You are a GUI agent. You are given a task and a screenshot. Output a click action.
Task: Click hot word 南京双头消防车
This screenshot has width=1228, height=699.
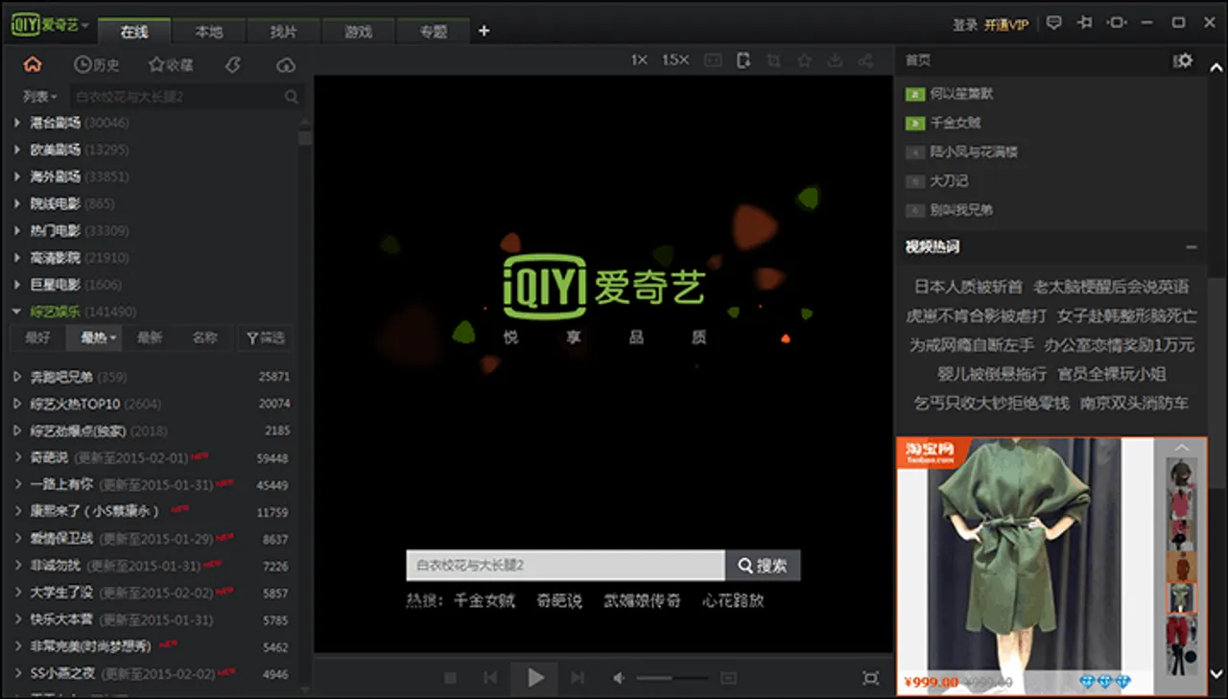click(1135, 403)
